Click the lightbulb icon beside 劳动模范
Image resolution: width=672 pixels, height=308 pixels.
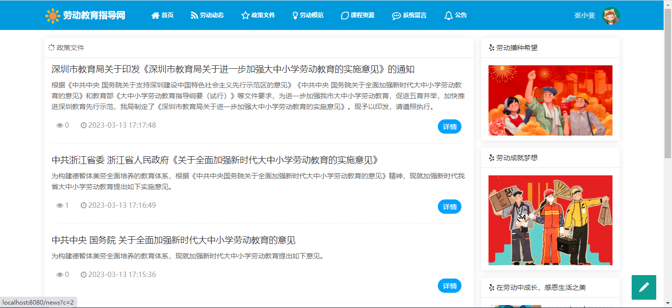(295, 16)
